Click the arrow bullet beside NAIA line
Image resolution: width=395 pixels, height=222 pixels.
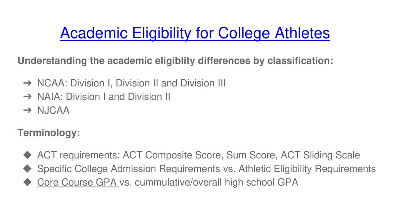click(27, 96)
